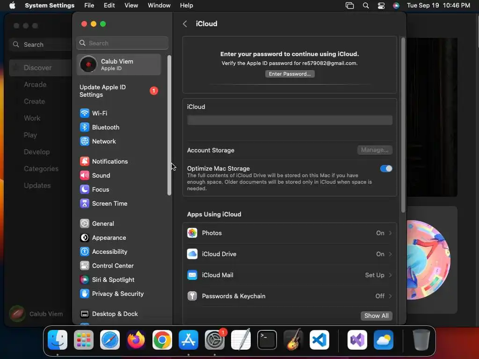Open Spotlight search in menu bar
479x359 pixels.
(x=366, y=6)
